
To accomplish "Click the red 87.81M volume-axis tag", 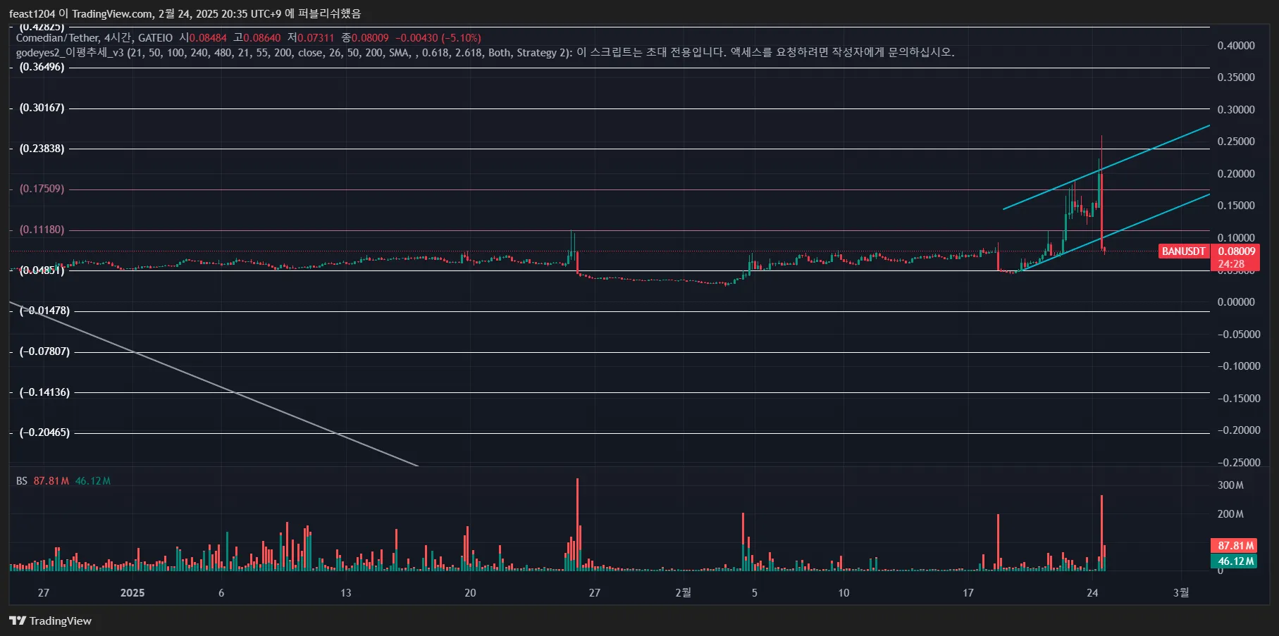I will pos(1235,546).
